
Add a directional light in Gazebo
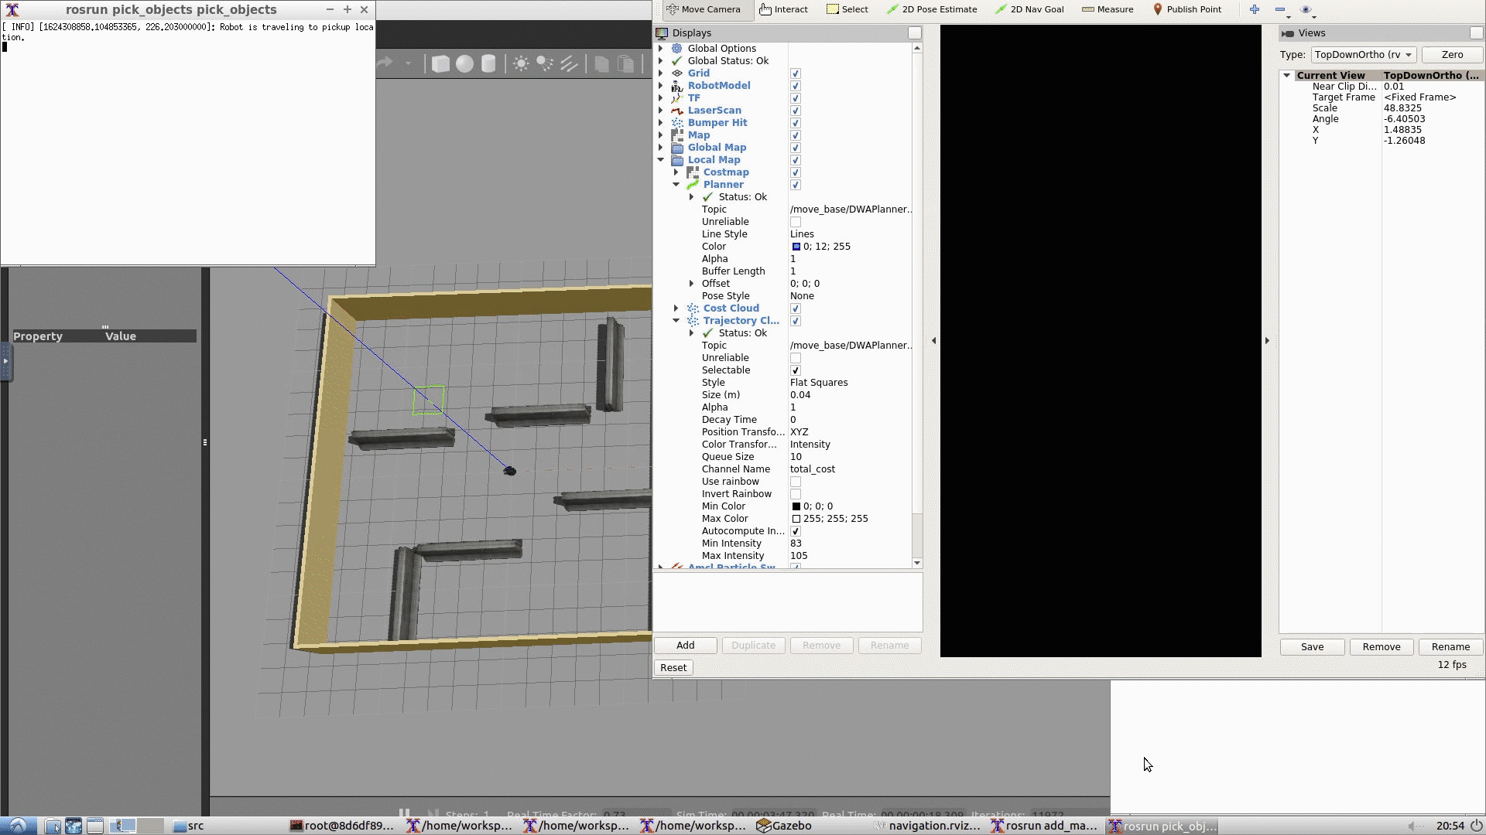[569, 64]
